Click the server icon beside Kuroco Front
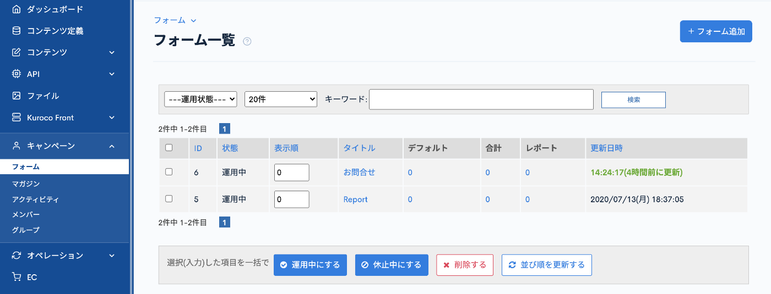This screenshot has height=294, width=771. (x=17, y=118)
